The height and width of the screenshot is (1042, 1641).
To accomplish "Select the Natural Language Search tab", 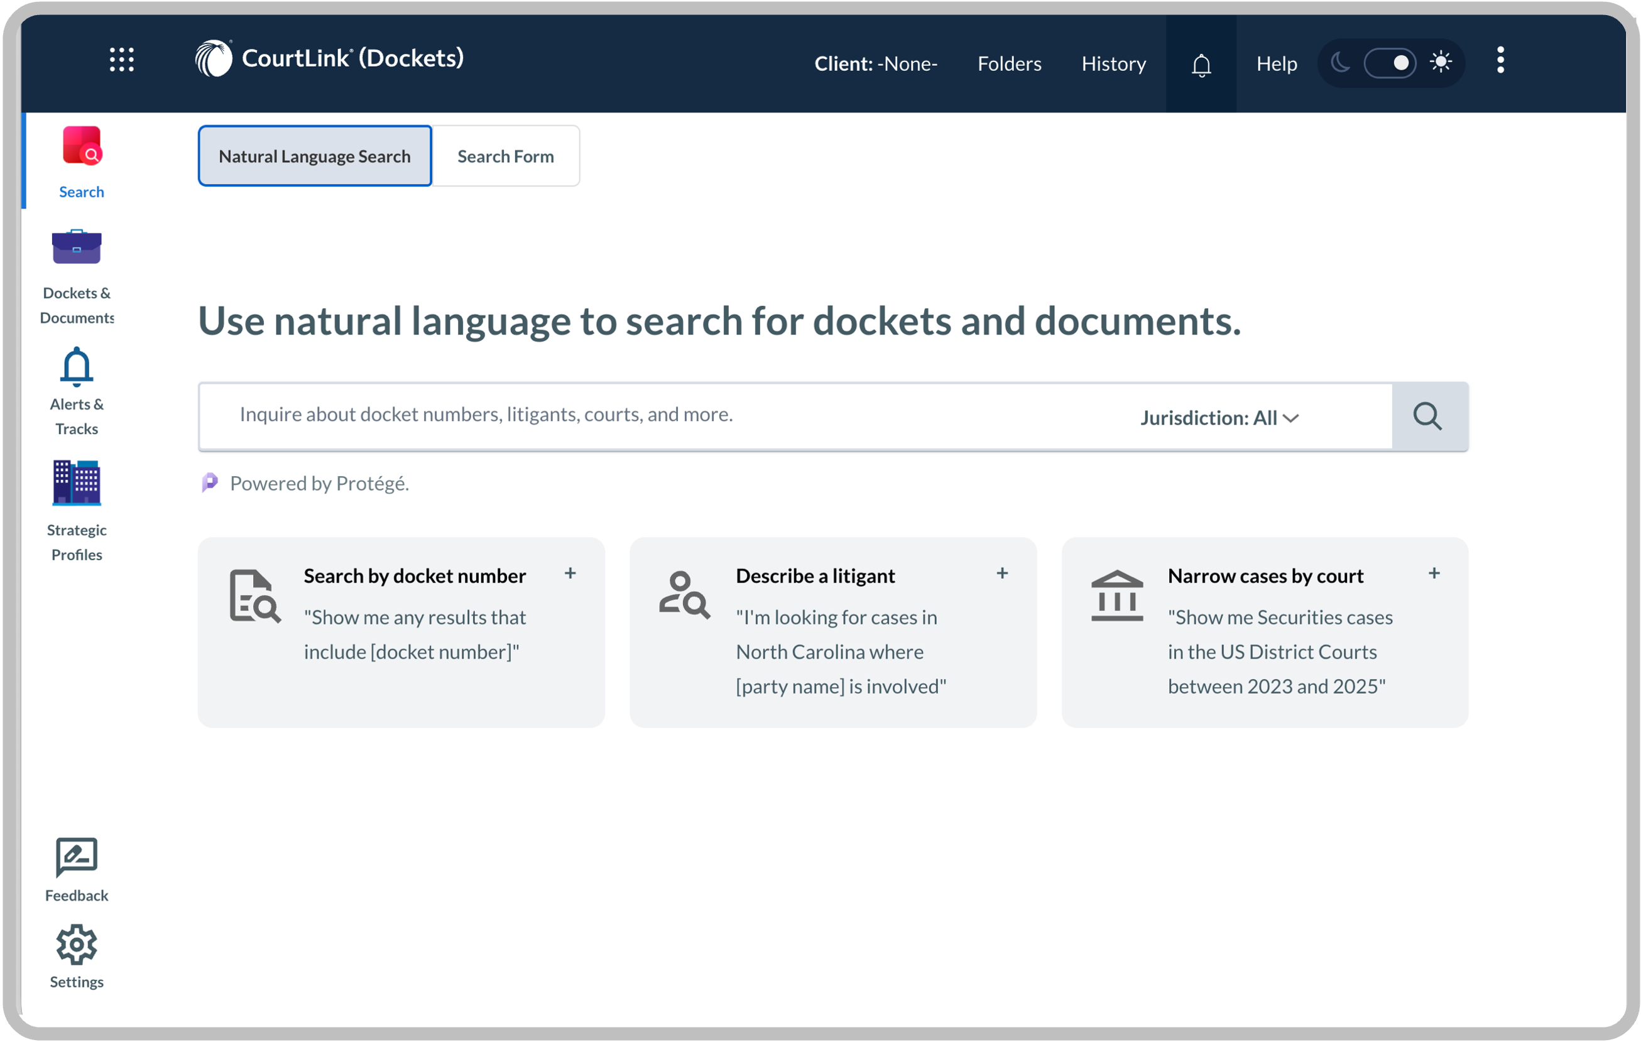I will point(314,156).
